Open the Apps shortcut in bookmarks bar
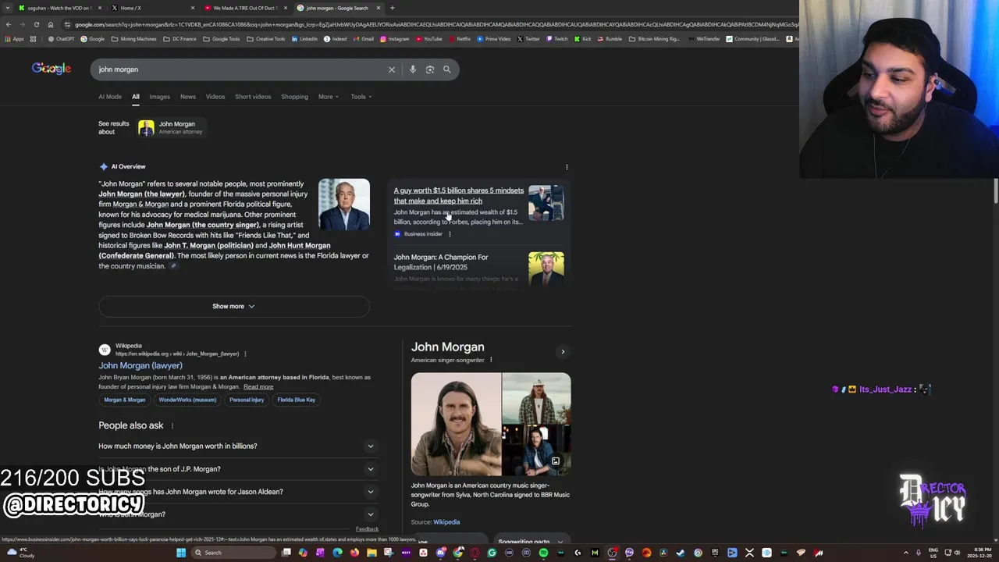Screen dimensions: 999x562 [x=14, y=39]
